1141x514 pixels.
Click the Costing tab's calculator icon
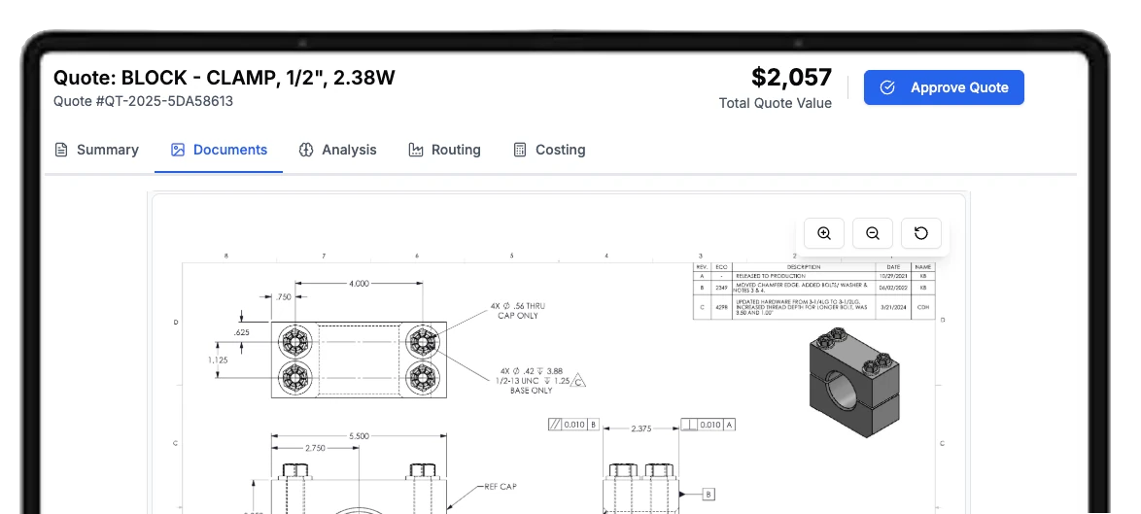520,150
